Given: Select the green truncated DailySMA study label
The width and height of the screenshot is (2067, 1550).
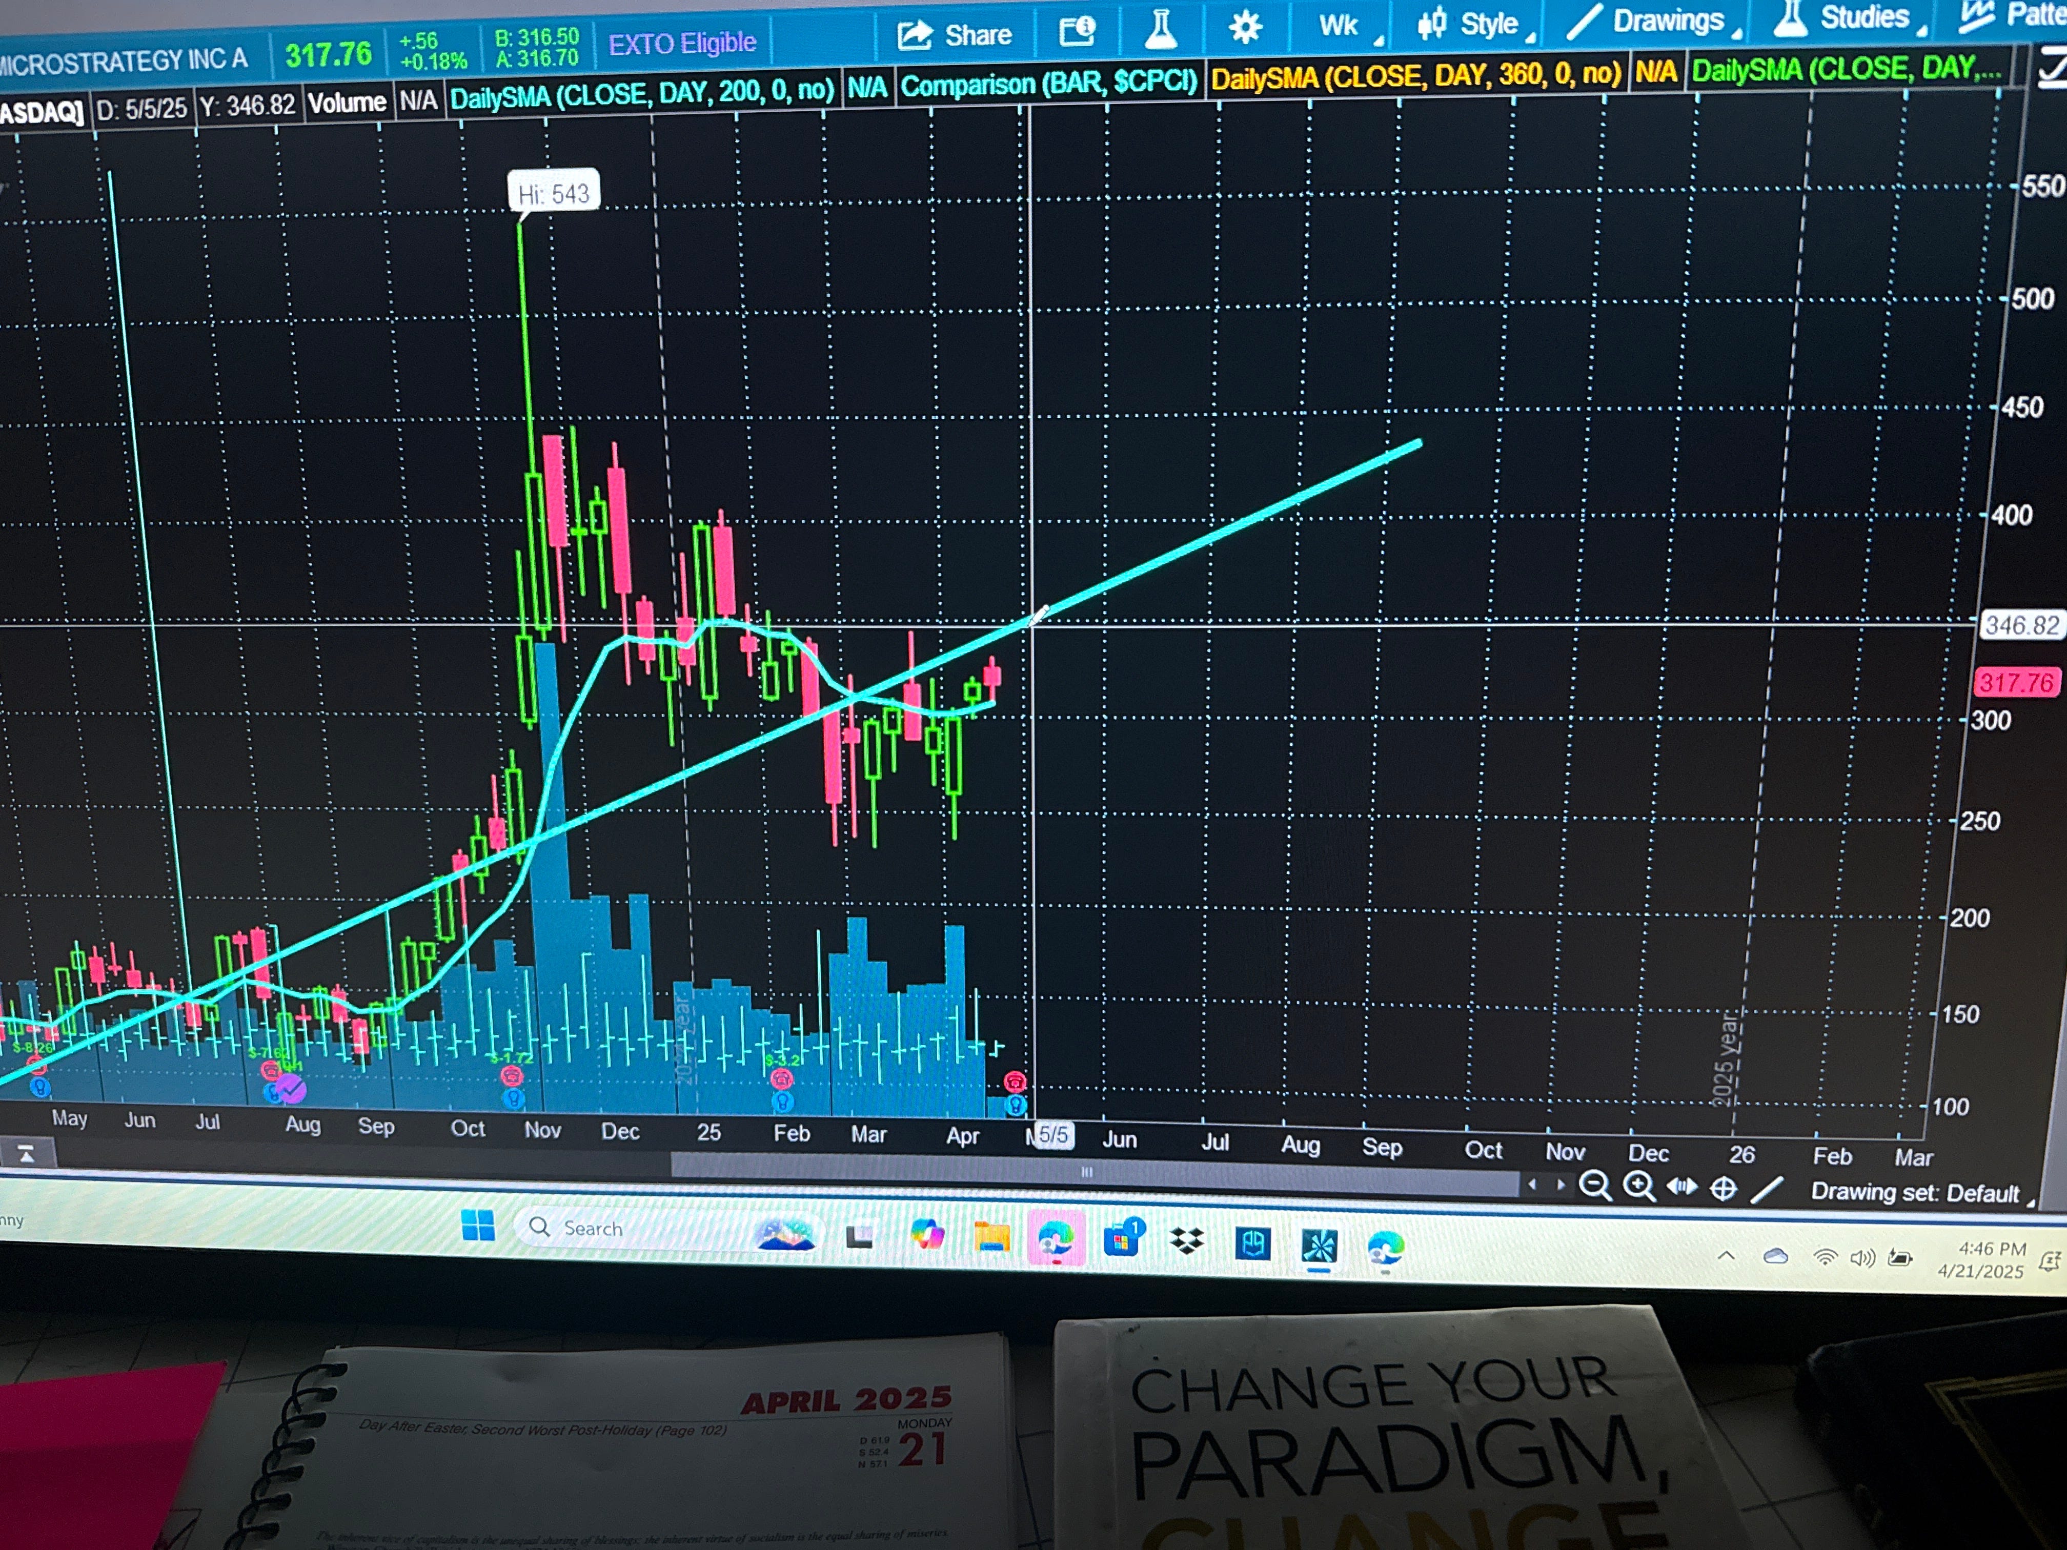Looking at the screenshot, I should coord(1848,69).
